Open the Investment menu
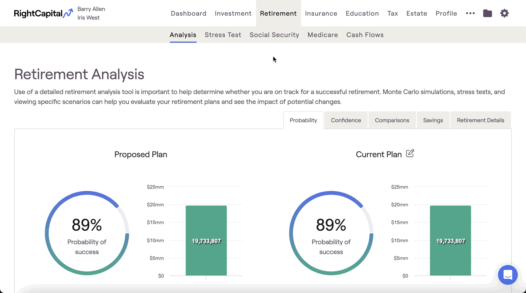The width and height of the screenshot is (526, 293). [233, 13]
